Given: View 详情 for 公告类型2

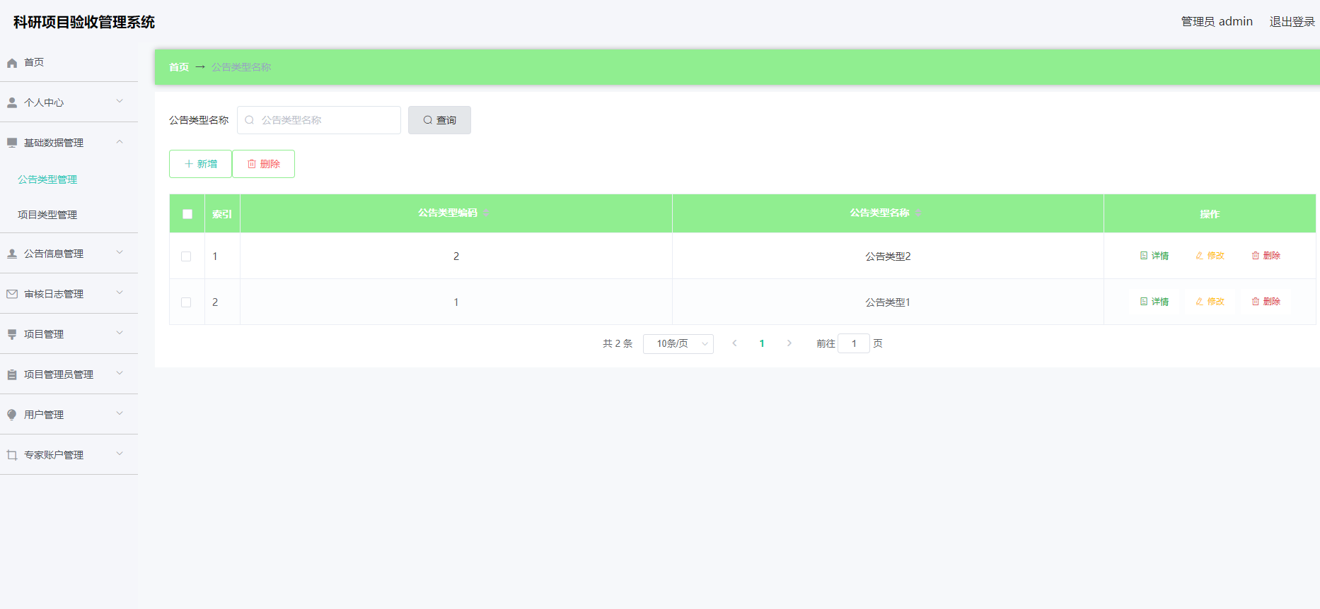Looking at the screenshot, I should click(x=1154, y=256).
